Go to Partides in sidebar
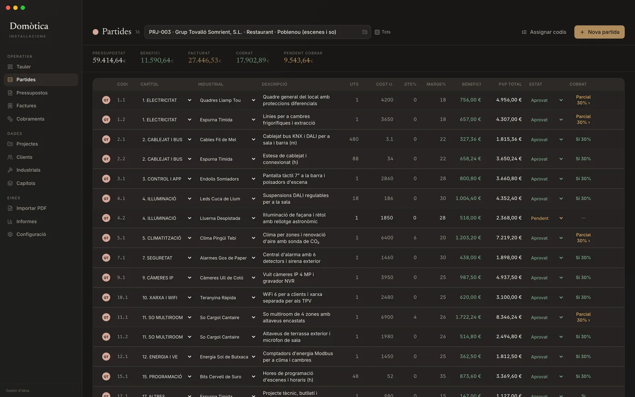The width and height of the screenshot is (635, 397). (x=41, y=80)
